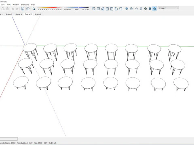Open the Tools menu

(x=8, y=5)
